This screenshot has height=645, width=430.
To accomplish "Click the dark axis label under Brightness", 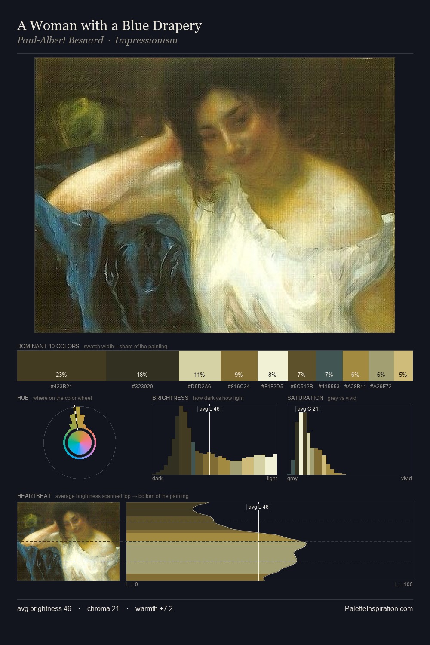I will click(157, 478).
